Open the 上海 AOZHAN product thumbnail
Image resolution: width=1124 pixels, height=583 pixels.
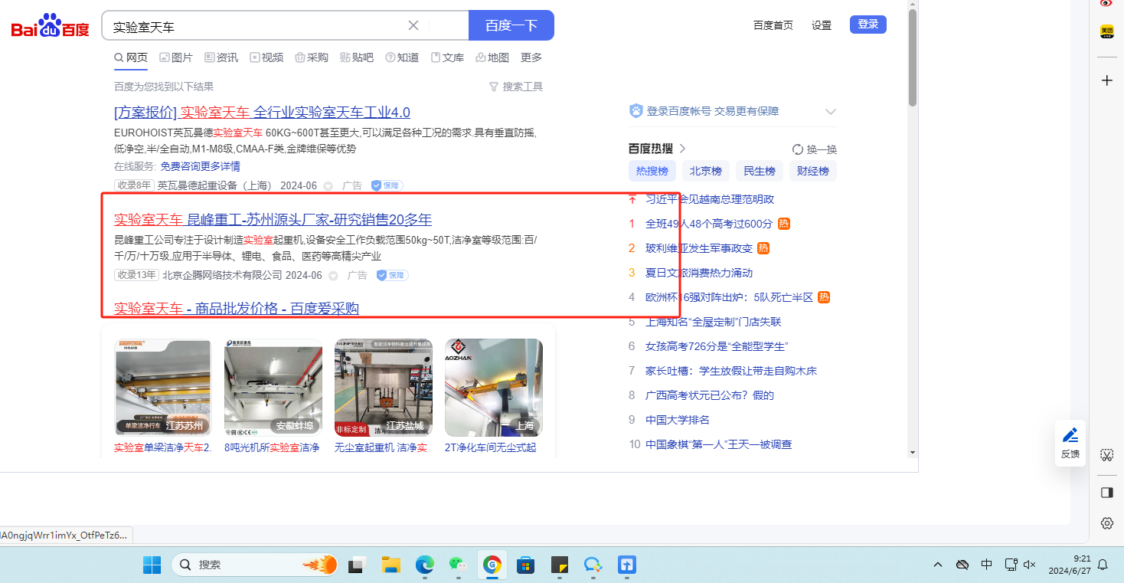pyautogui.click(x=494, y=388)
